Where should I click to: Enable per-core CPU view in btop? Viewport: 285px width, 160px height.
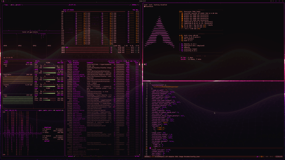coord(111,61)
